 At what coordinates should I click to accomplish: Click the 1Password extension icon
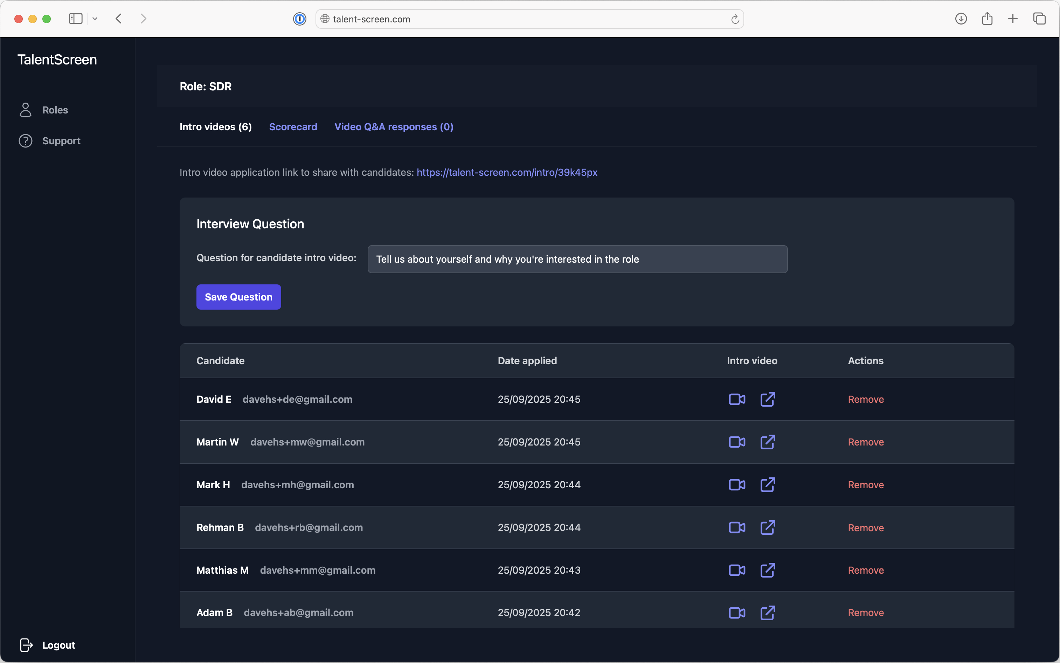[x=300, y=19]
